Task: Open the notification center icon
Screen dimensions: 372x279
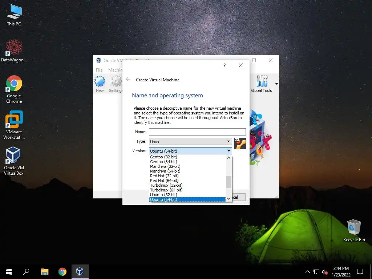Action: [x=360, y=272]
